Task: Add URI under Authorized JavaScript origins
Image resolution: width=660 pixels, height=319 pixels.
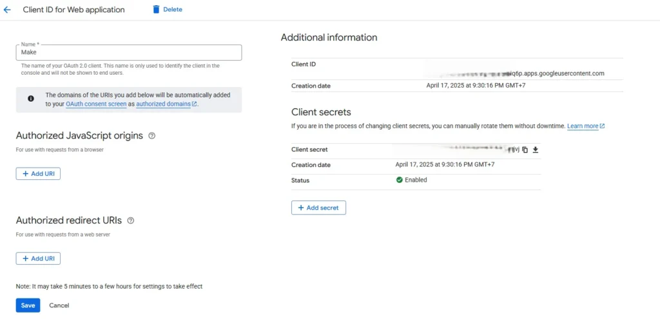Action: pyautogui.click(x=38, y=174)
